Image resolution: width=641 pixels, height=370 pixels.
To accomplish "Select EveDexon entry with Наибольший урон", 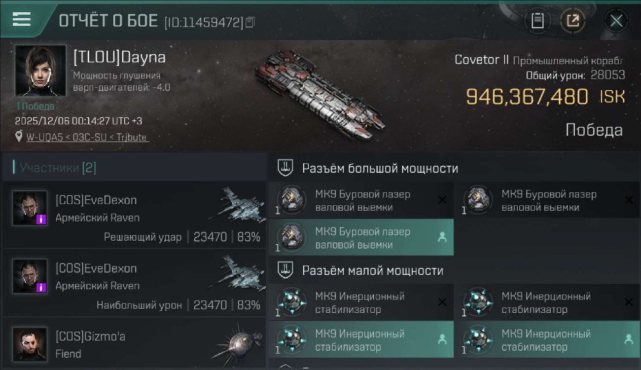I will (x=134, y=283).
